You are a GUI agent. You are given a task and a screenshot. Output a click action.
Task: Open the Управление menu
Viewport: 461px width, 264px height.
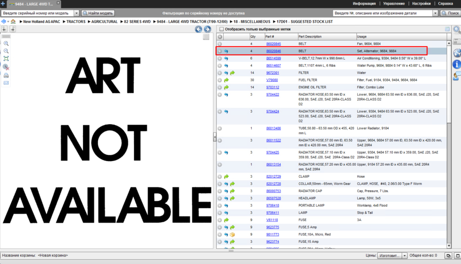coord(394,4)
